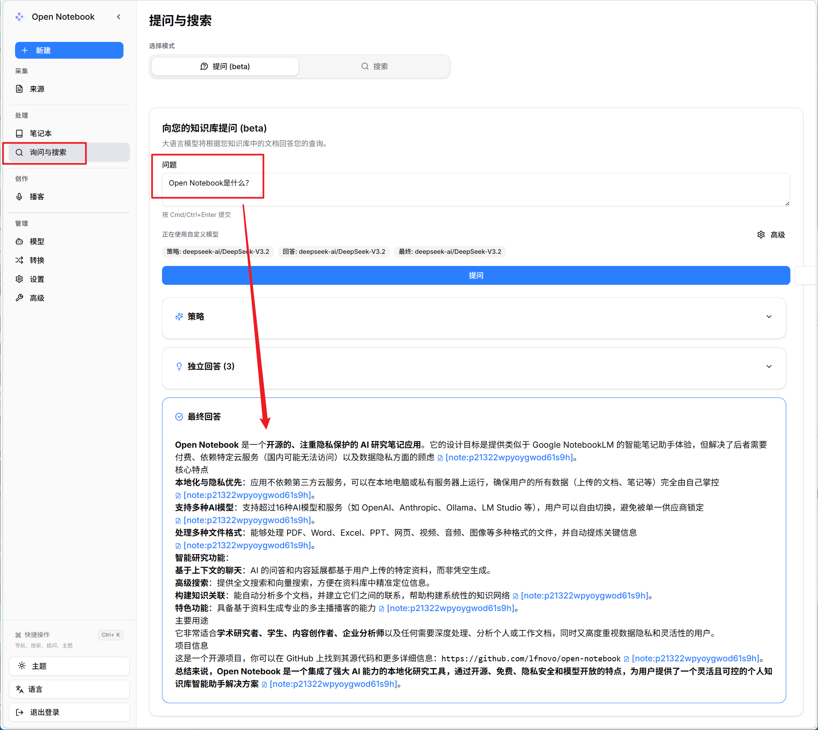Open 来源 sources page
The image size is (818, 730).
tap(37, 89)
